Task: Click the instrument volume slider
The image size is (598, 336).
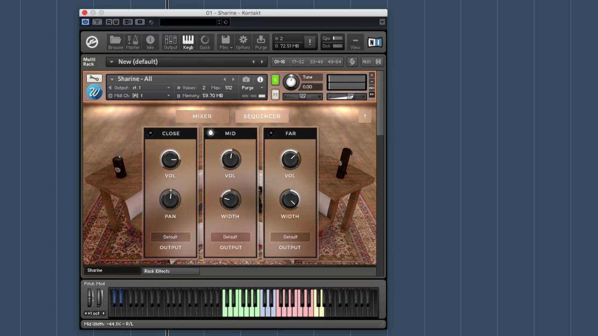Action: tap(347, 97)
